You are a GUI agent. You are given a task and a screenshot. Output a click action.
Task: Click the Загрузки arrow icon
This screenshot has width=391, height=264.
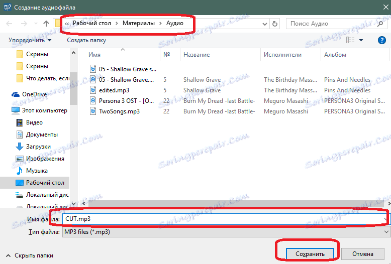(20, 147)
